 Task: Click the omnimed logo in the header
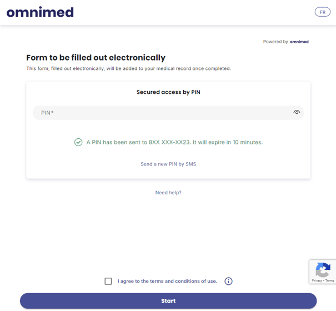click(x=40, y=12)
